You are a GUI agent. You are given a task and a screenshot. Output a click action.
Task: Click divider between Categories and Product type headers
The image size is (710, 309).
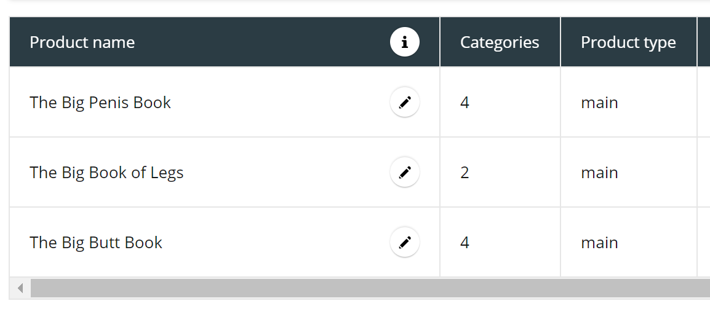point(560,42)
